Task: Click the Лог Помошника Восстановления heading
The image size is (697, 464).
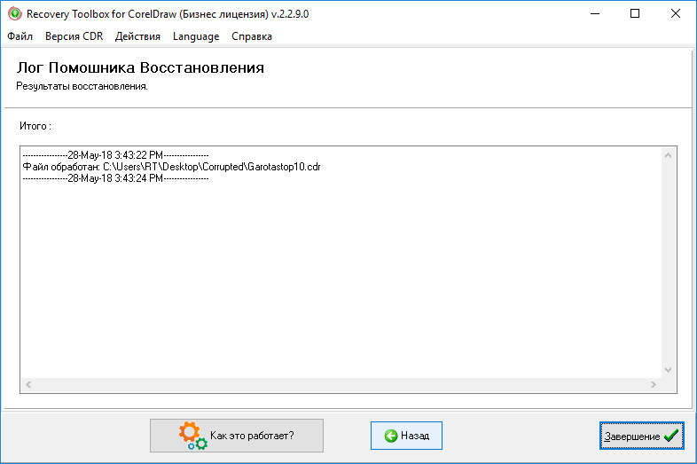Action: 140,67
